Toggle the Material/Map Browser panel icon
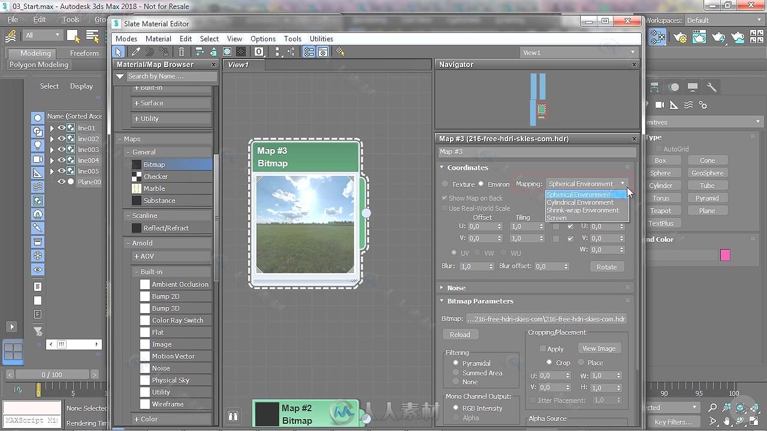 pyautogui.click(x=309, y=52)
